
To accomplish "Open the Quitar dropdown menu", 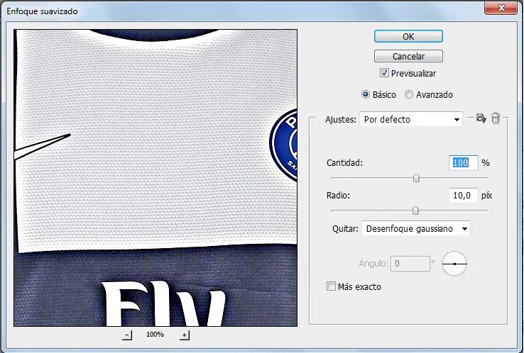I will pyautogui.click(x=416, y=228).
